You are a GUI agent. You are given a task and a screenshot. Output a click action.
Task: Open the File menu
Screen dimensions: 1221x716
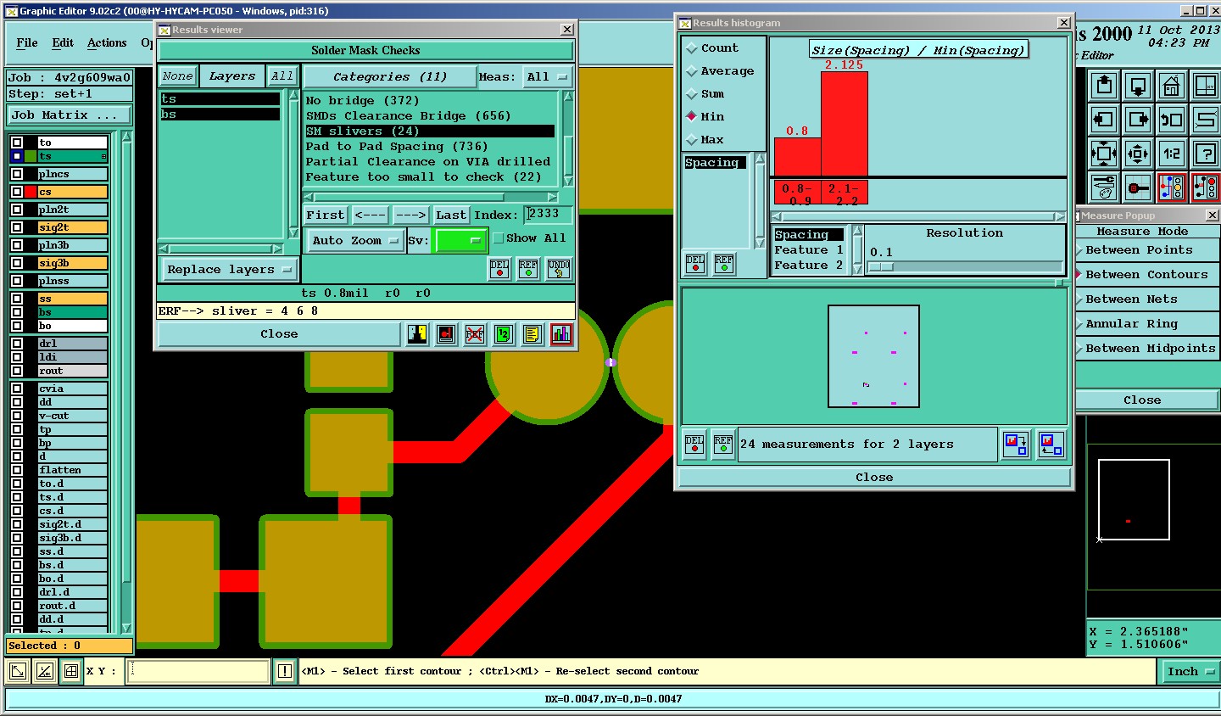pyautogui.click(x=27, y=43)
